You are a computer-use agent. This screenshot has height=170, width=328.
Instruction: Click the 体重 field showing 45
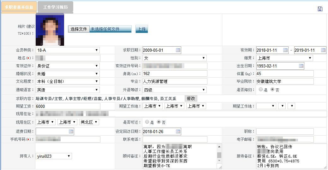coord(285,73)
